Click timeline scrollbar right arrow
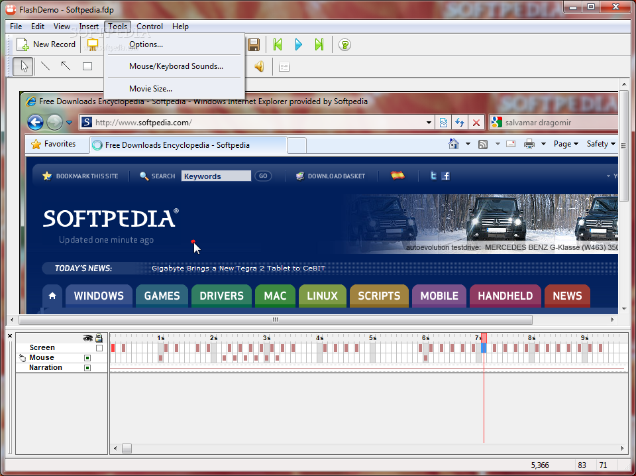This screenshot has width=636, height=476. [623, 448]
